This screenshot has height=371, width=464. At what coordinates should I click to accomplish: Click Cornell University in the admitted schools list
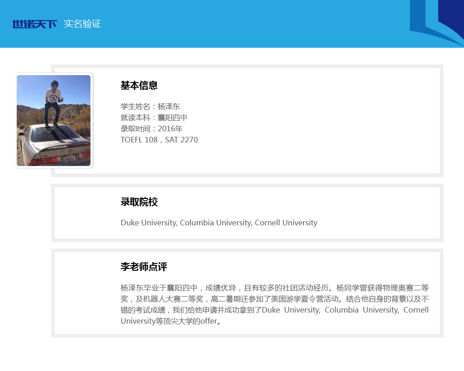286,223
